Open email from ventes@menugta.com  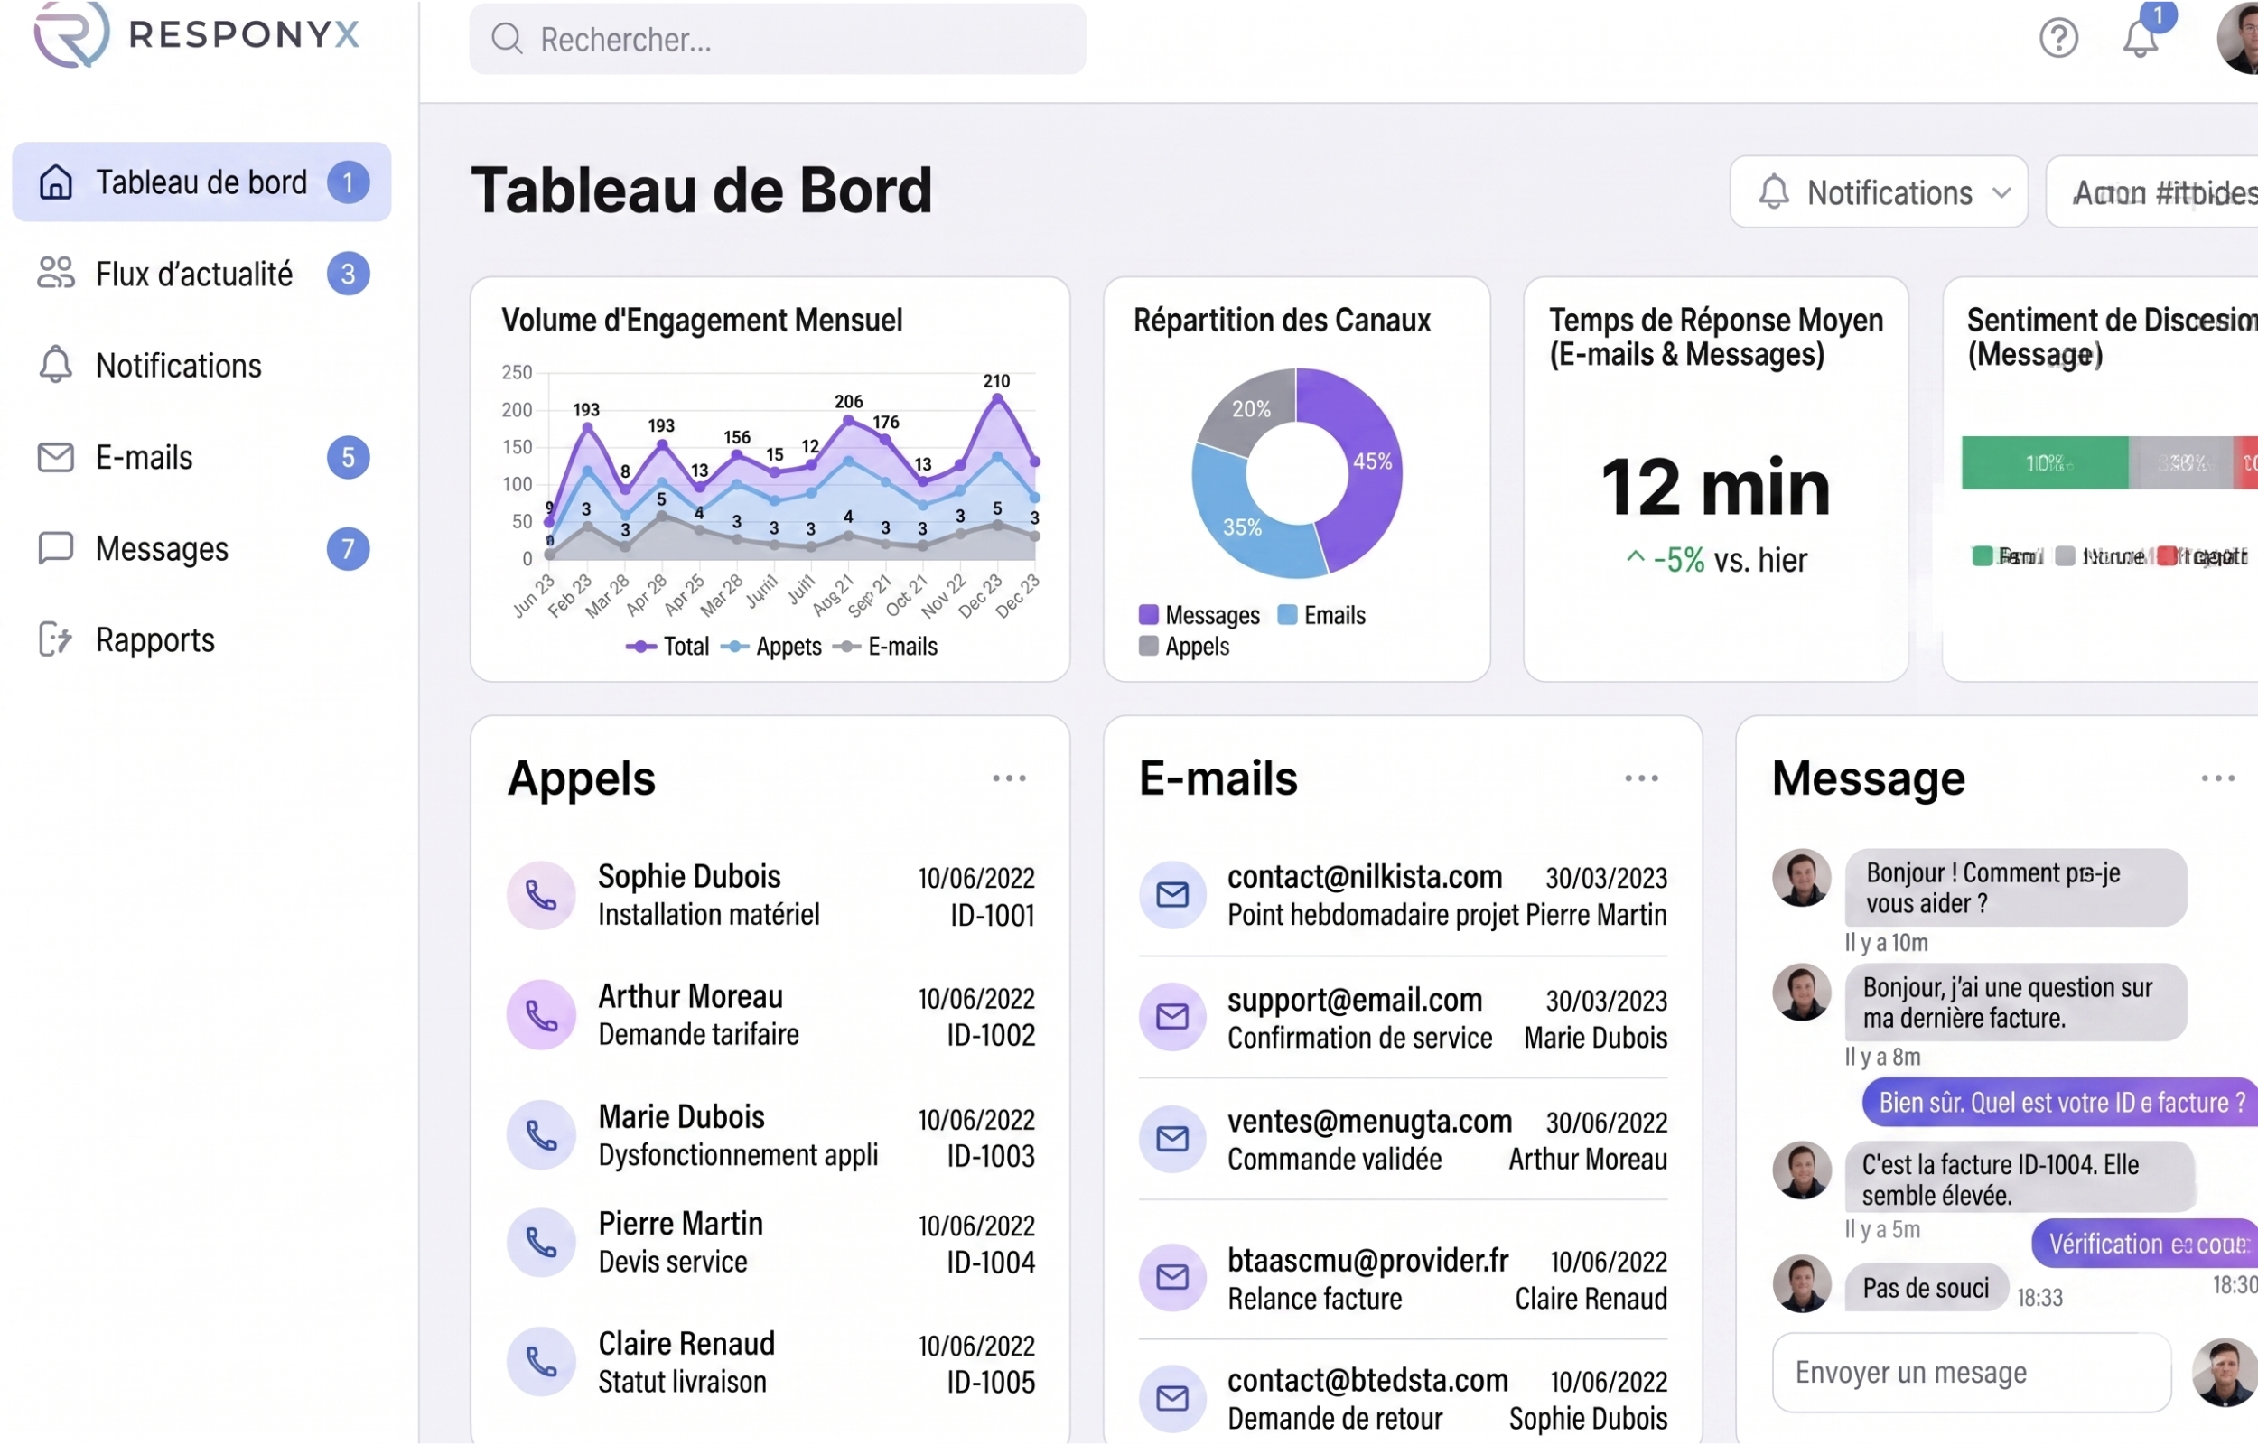pyautogui.click(x=1403, y=1140)
